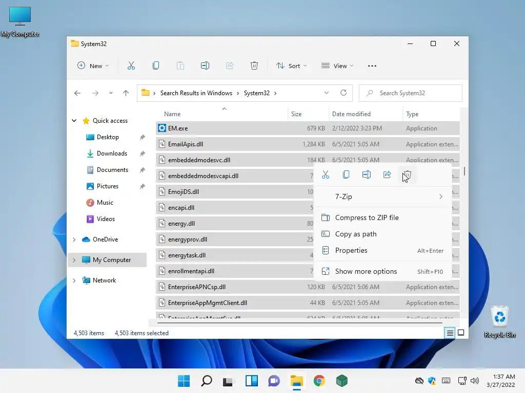Open the 7-Zip submenu
Image resolution: width=525 pixels, height=393 pixels.
[382, 196]
